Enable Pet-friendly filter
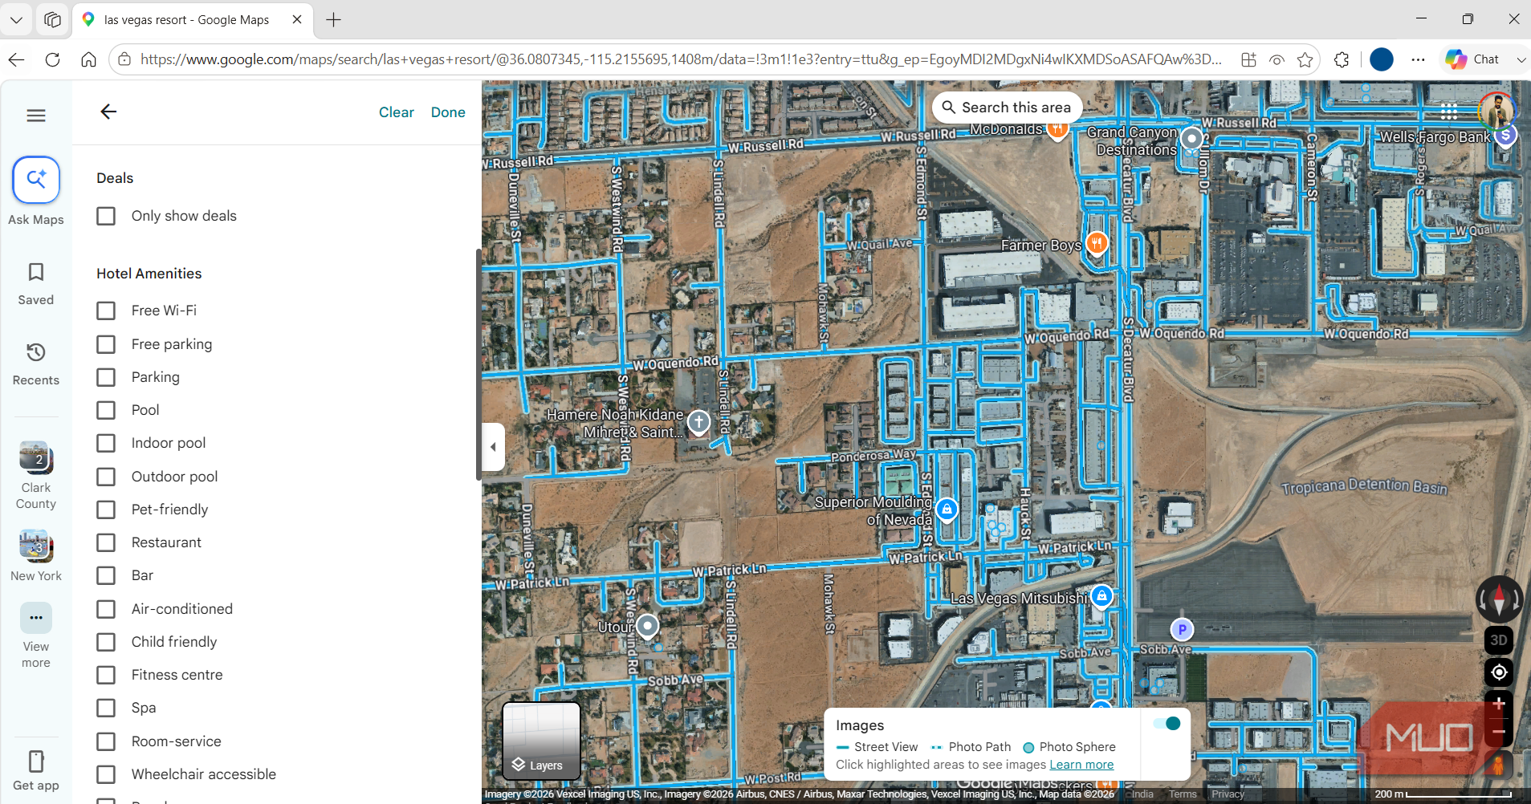1531x804 pixels. [x=106, y=510]
